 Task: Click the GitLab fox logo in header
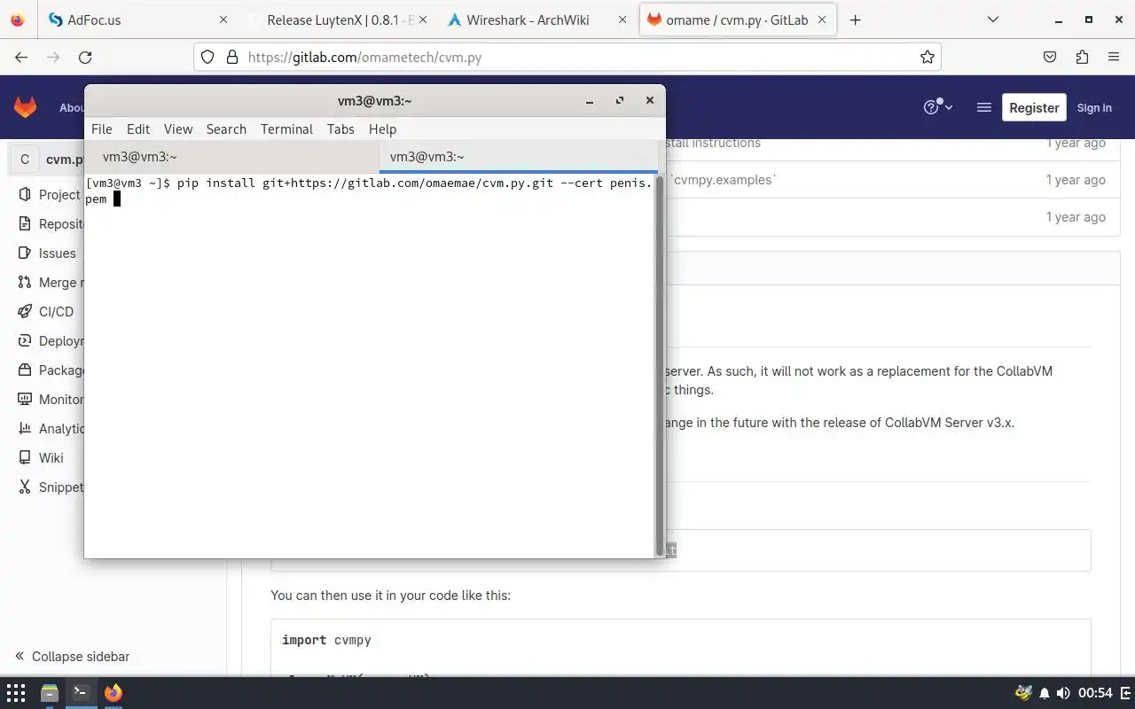[x=25, y=107]
